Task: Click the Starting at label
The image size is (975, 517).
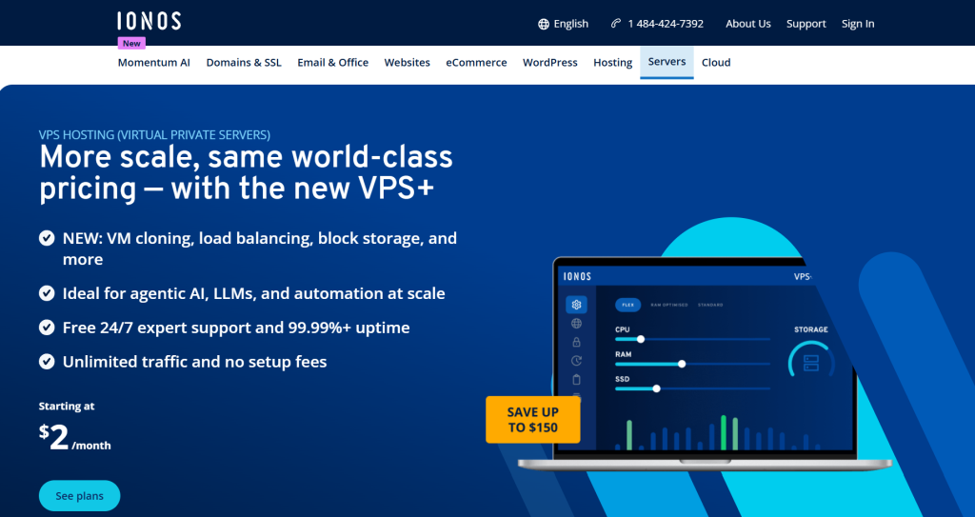Action: tap(67, 407)
